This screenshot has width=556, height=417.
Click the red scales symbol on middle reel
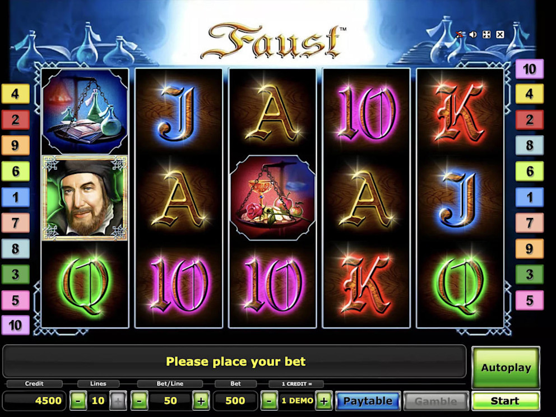(x=272, y=198)
